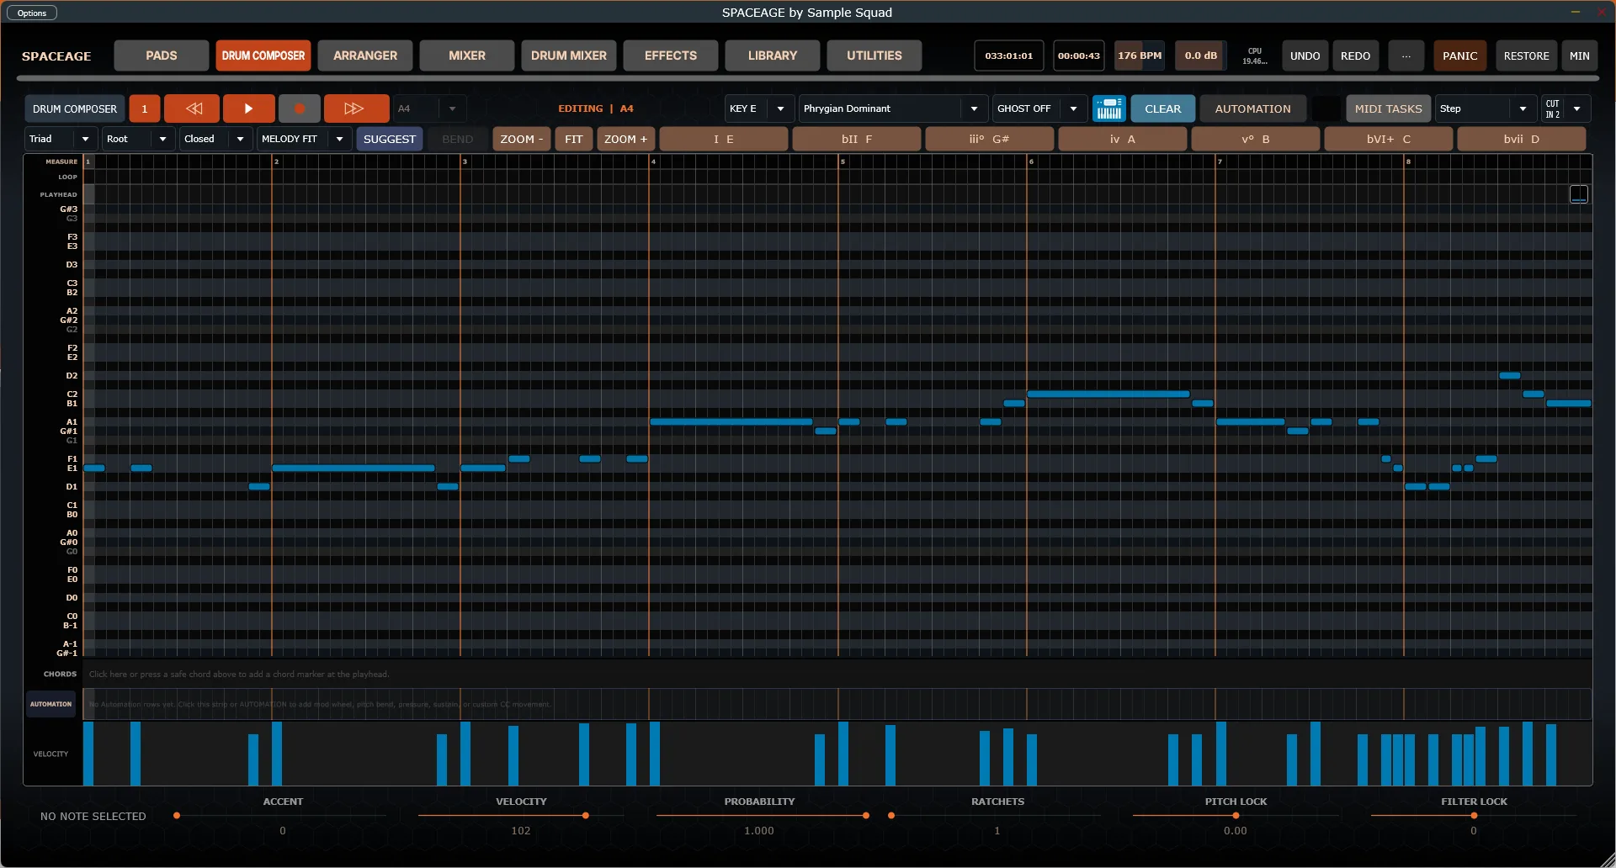This screenshot has height=868, width=1616.
Task: Open the Phrygian Dominant scale dropdown
Action: click(x=892, y=108)
